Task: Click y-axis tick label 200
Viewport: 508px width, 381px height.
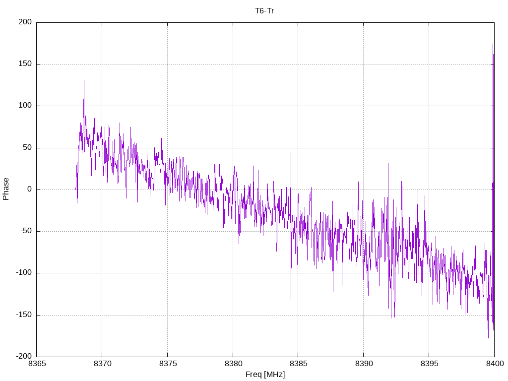Action: 25,22
